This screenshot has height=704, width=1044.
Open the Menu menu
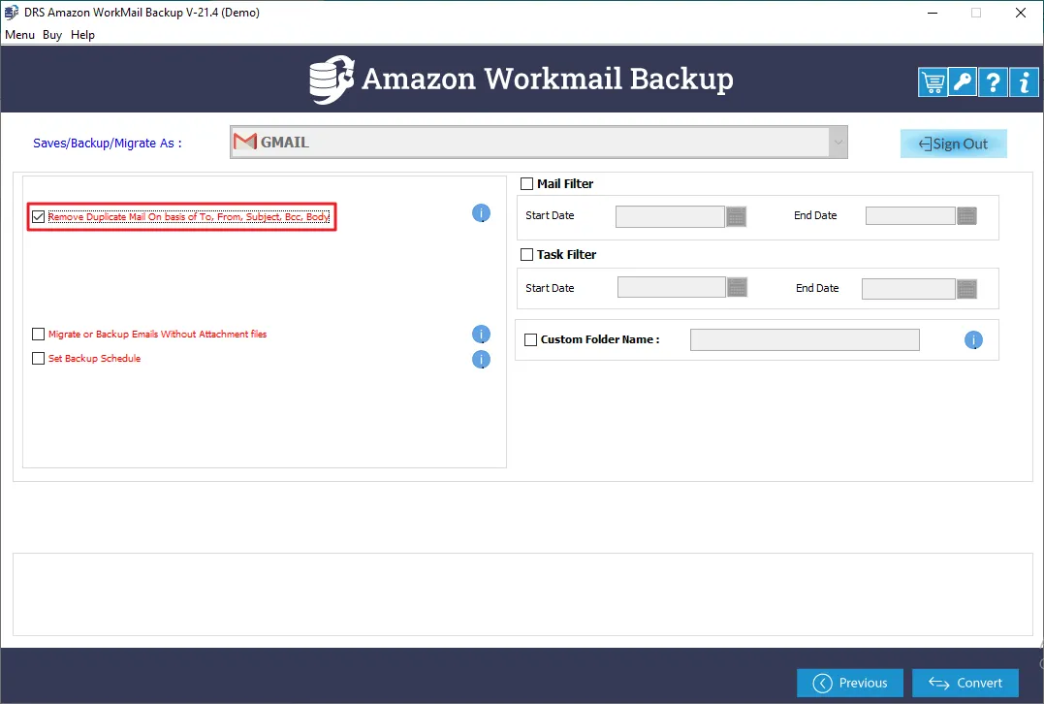coord(19,35)
